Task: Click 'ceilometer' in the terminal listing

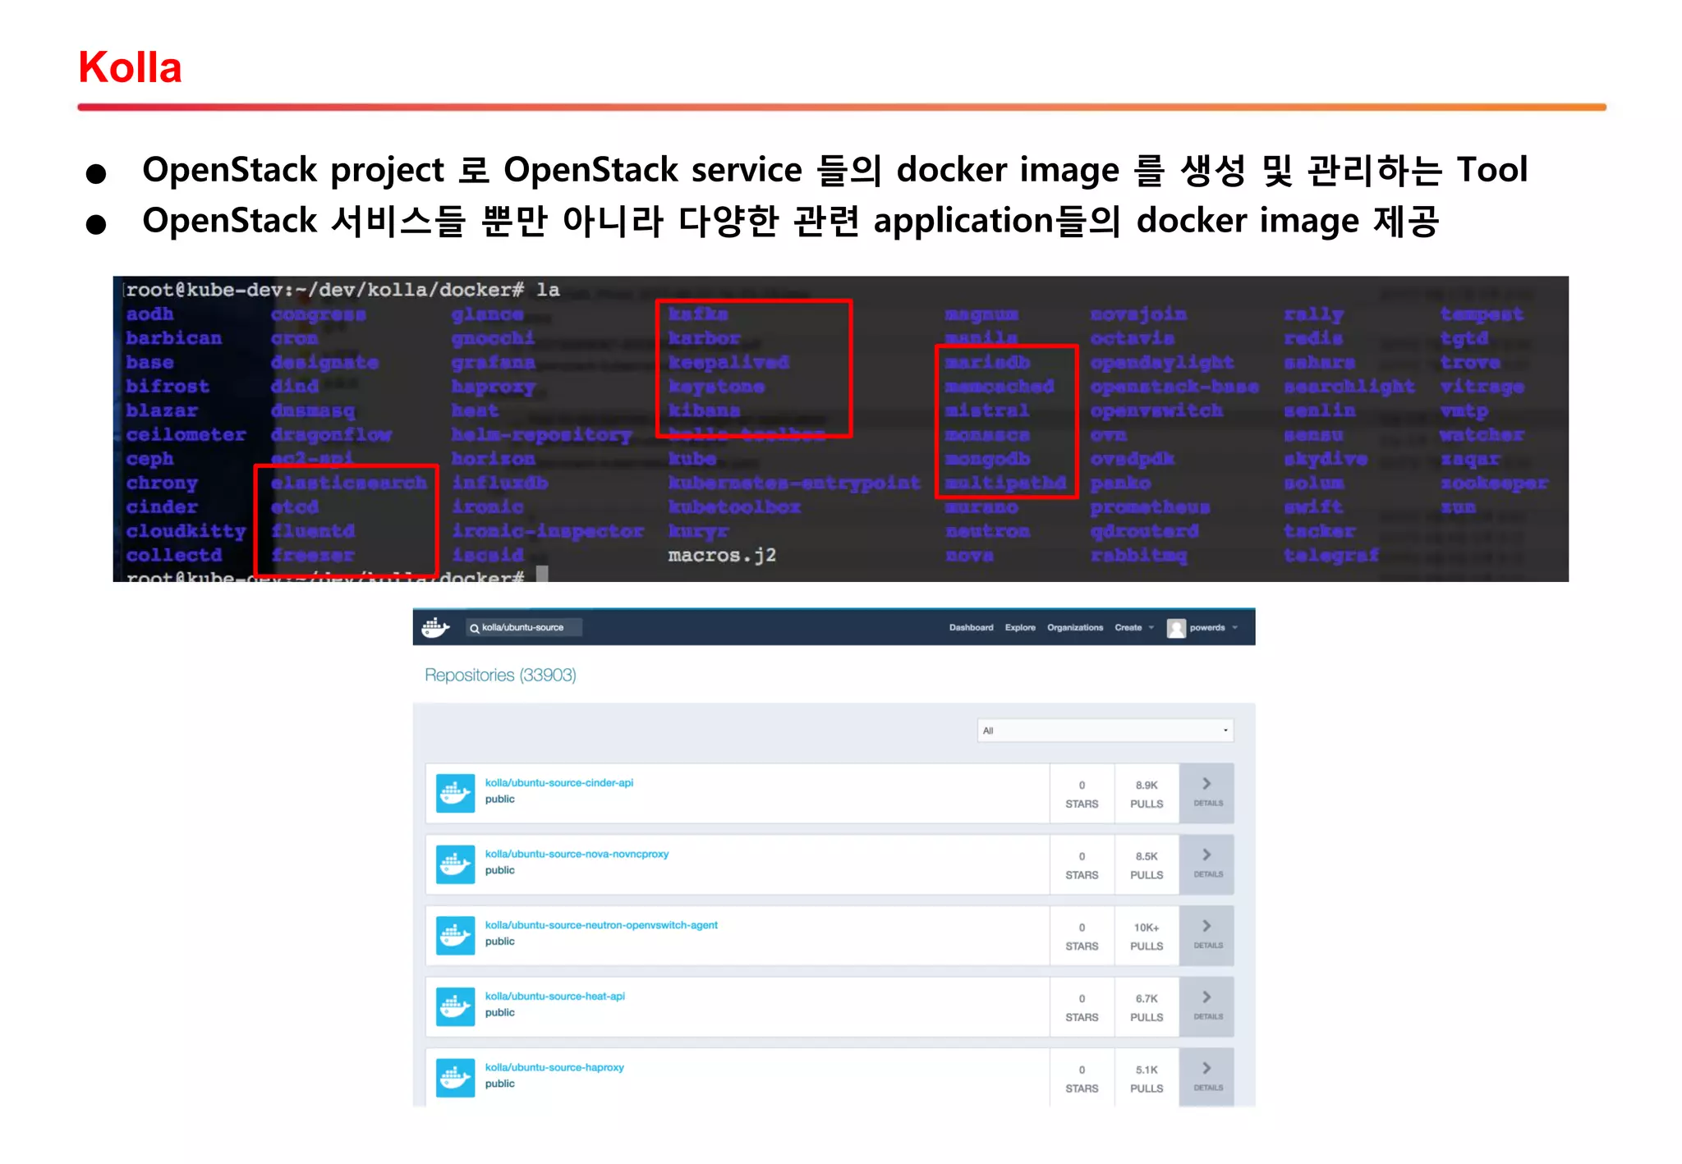Action: tap(186, 435)
